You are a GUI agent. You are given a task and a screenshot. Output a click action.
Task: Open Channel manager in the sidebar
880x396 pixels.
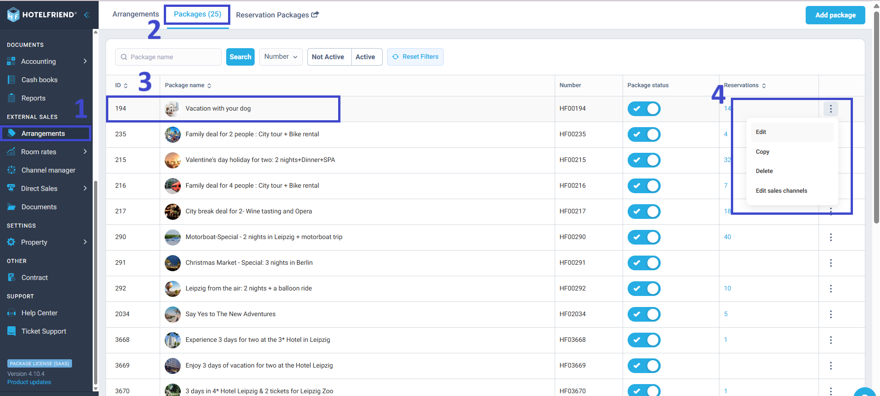(x=48, y=170)
